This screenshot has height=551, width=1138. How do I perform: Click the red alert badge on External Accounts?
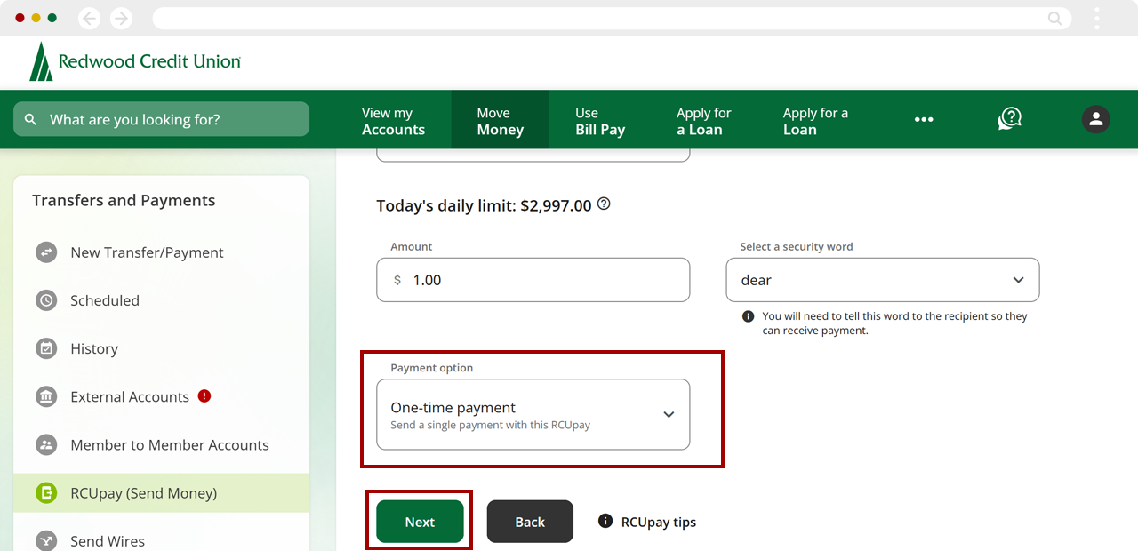pos(204,396)
